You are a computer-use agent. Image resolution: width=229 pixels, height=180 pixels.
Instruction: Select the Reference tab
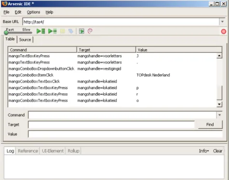tap(28, 151)
